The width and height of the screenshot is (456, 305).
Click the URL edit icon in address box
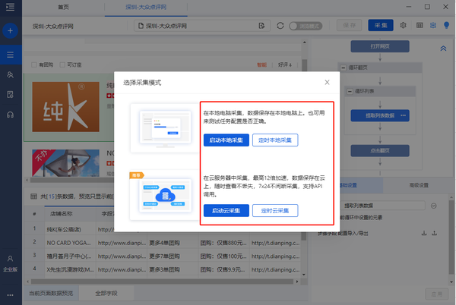[x=261, y=26]
